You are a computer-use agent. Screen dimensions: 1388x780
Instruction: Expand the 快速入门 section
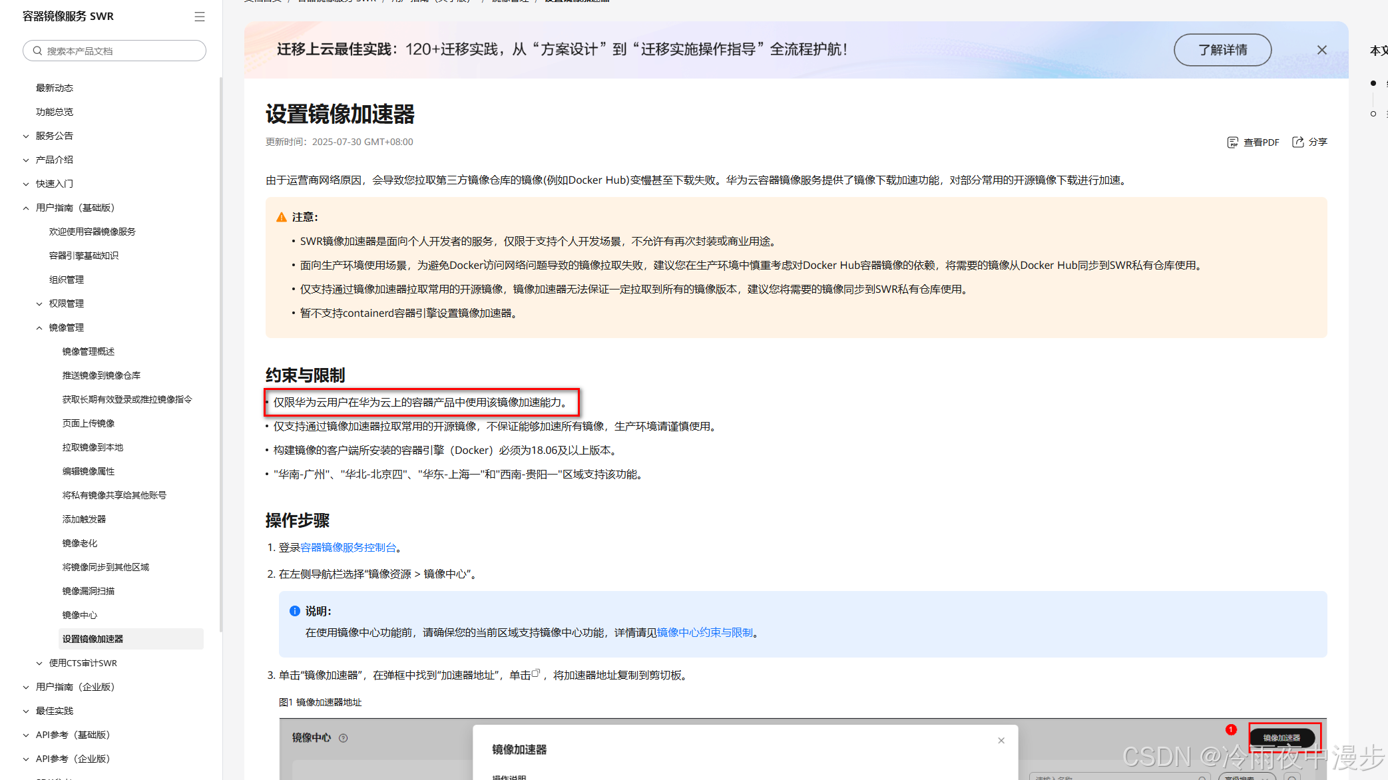26,184
